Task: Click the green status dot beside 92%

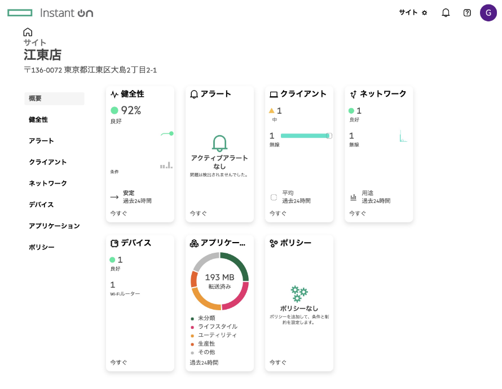Action: click(x=115, y=110)
